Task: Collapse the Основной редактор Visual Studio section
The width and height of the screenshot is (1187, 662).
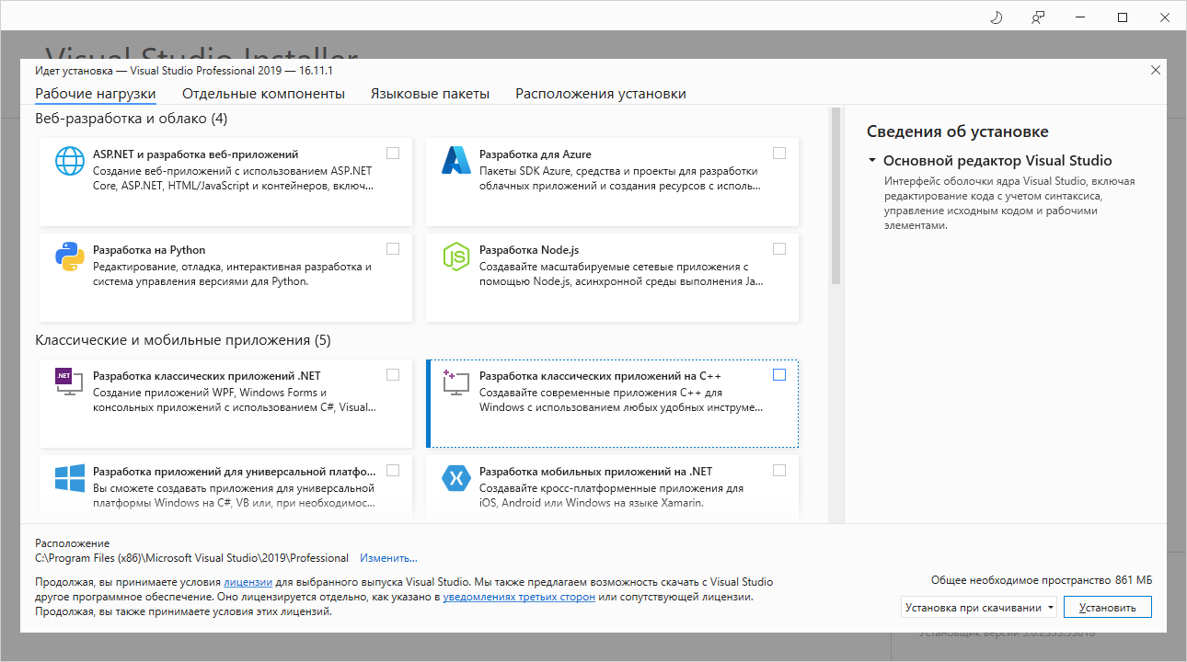Action: [x=871, y=160]
